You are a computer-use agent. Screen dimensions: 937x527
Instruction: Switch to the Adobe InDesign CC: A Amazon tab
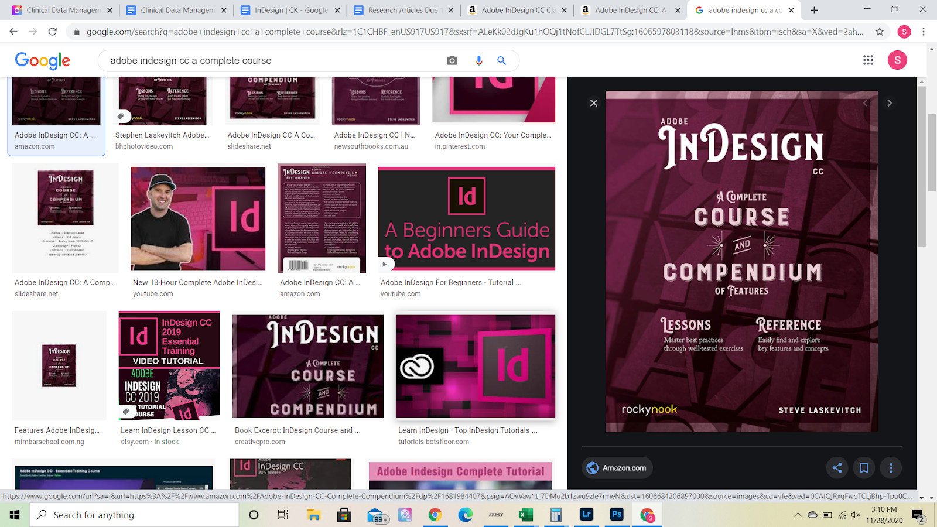630,10
